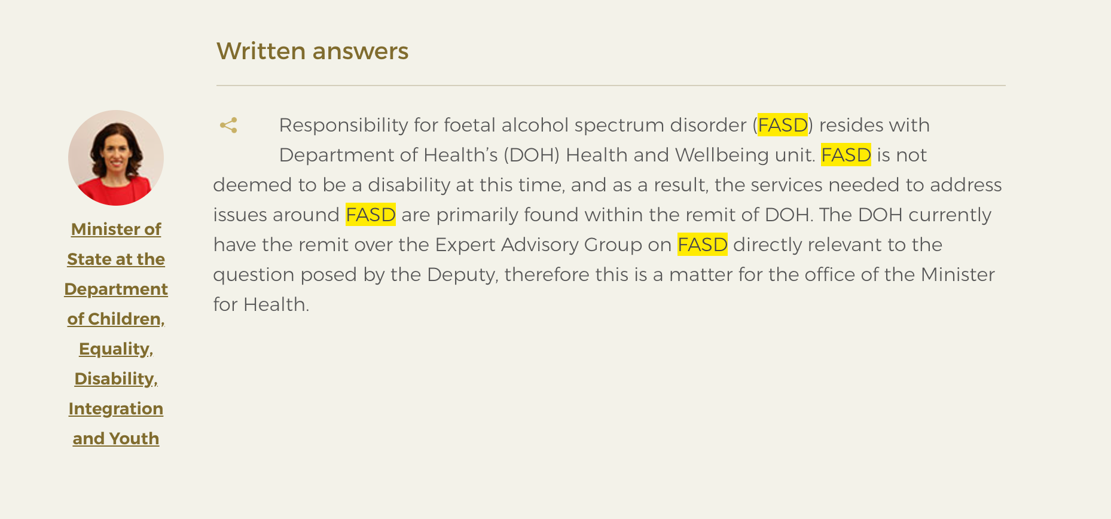Click highlighted FASD before 'is not'
Viewport: 1111px width, 519px height.
point(846,155)
